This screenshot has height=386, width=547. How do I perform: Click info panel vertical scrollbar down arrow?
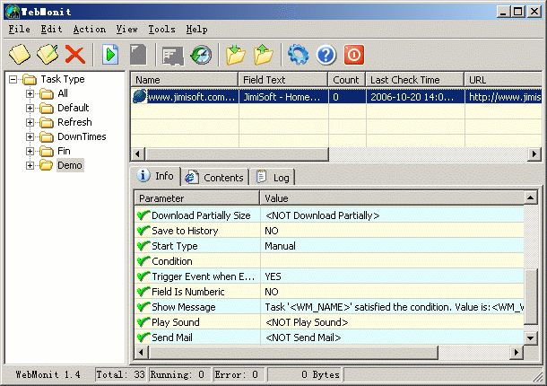point(531,338)
